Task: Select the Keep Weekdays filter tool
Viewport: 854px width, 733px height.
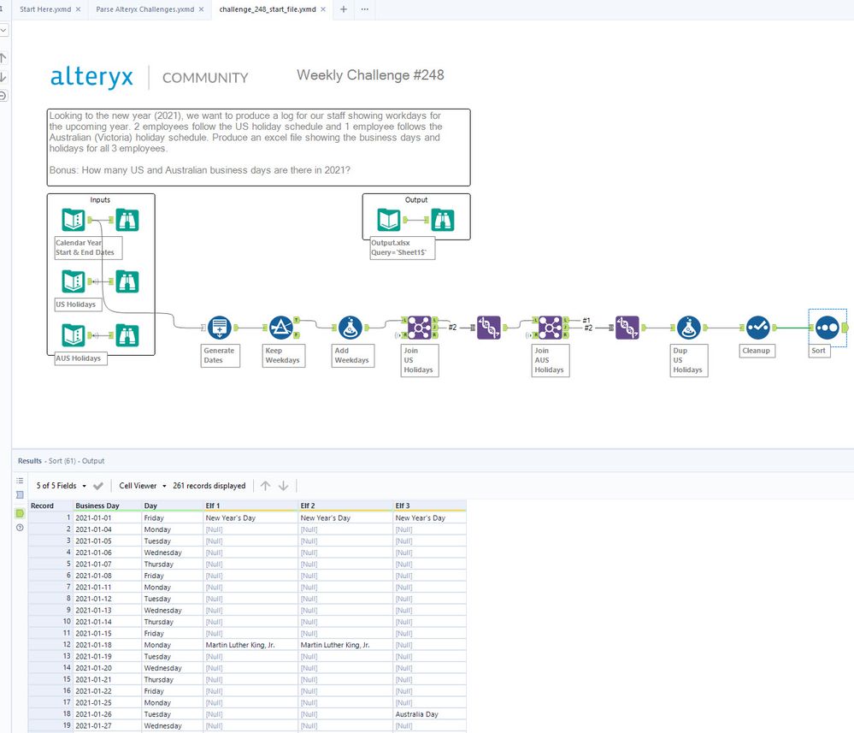Action: click(x=281, y=328)
